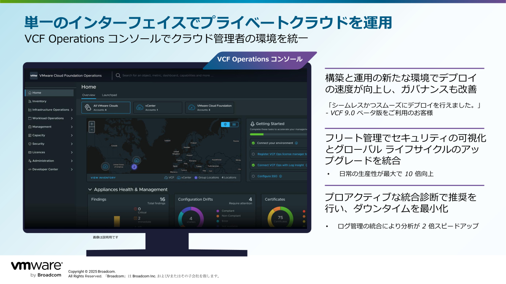Click the vCenter card cloud icon
The width and height of the screenshot is (506, 284).
(140, 107)
